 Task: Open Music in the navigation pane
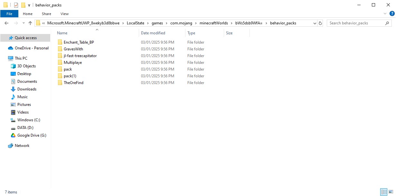pyautogui.click(x=23, y=97)
